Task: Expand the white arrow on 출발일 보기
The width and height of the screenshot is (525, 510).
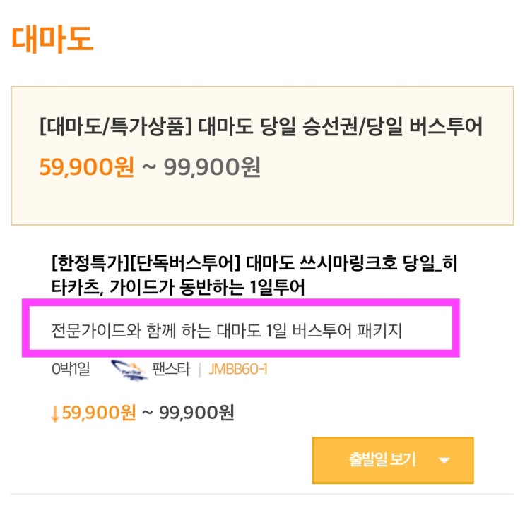Action: (x=444, y=461)
